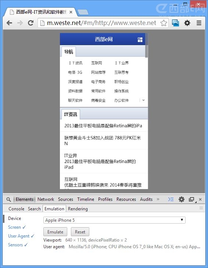Open the gear extension in browser toolbar
This screenshot has width=208, height=268.
tap(187, 23)
